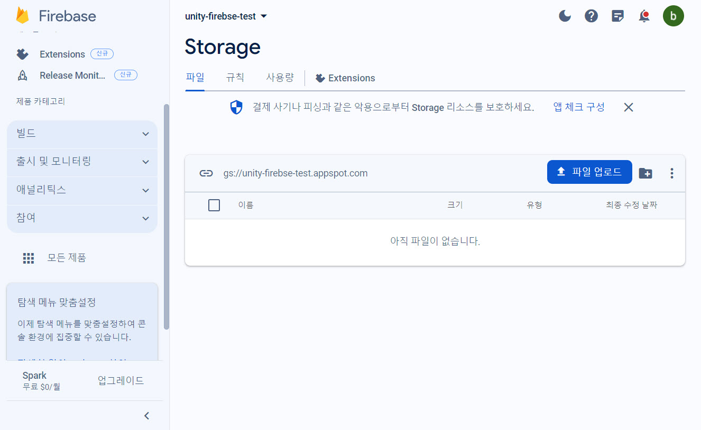Open the release notes icon
Viewport: 701px width, 430px height.
[x=617, y=16]
